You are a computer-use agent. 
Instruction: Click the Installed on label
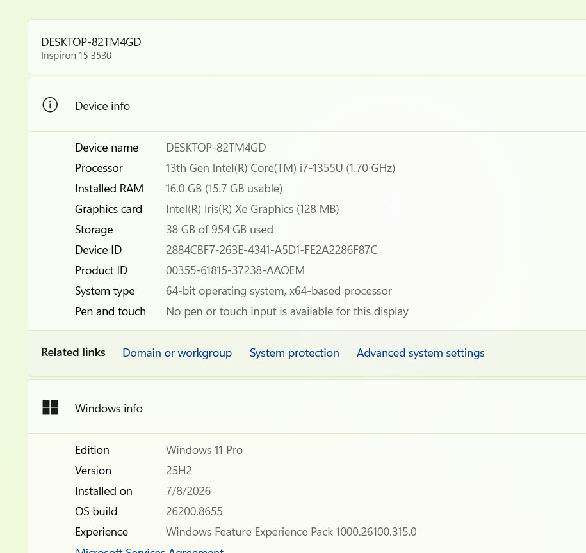click(x=104, y=491)
